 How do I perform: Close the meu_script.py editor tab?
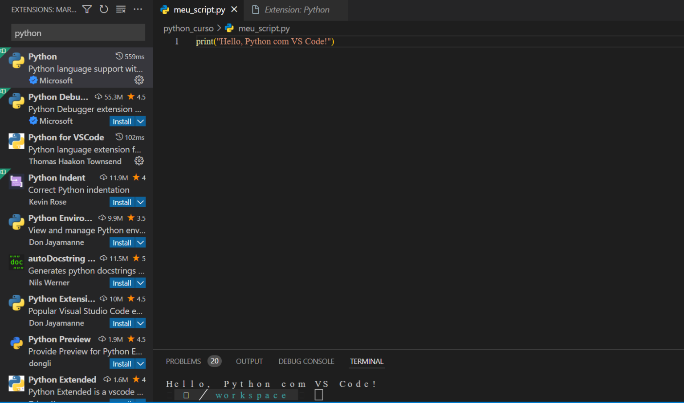[234, 9]
